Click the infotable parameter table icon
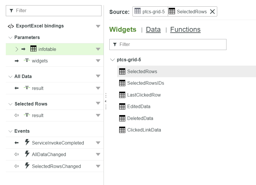The height and width of the screenshot is (185, 256). tap(34, 49)
